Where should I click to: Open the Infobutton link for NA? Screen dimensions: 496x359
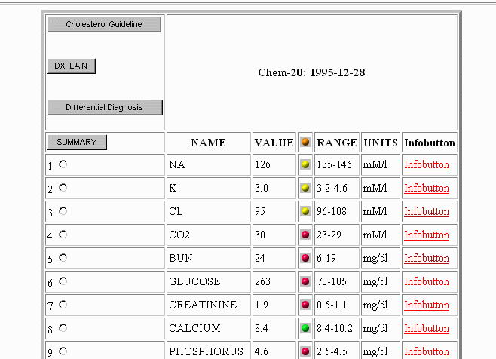point(426,164)
